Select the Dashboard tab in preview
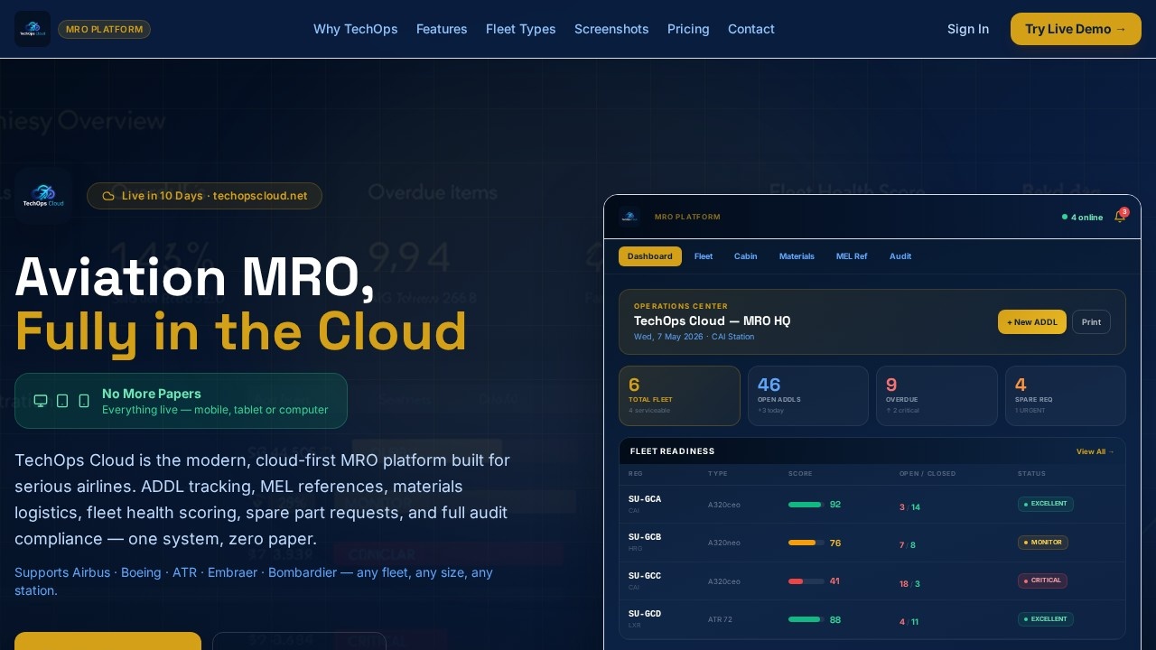The image size is (1156, 650). (x=650, y=256)
